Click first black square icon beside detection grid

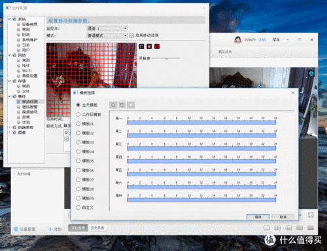[141, 47]
